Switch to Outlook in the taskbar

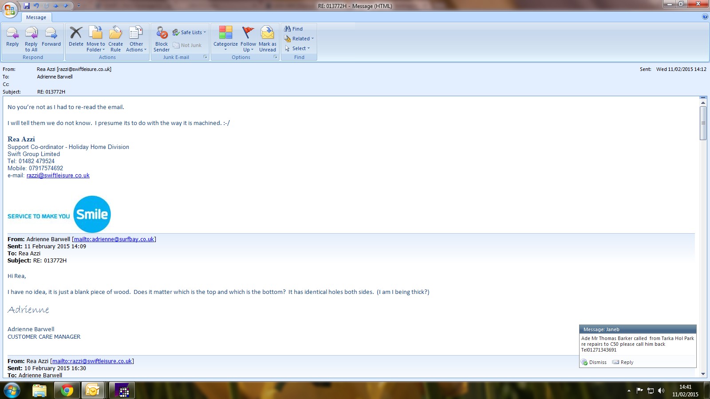(93, 391)
